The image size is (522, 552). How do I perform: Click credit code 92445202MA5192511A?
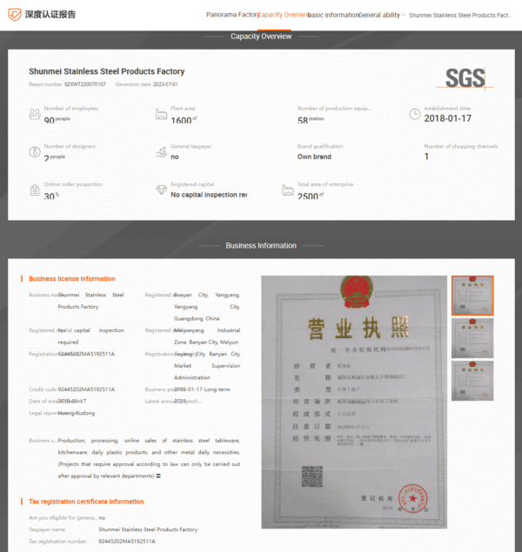pyautogui.click(x=86, y=389)
